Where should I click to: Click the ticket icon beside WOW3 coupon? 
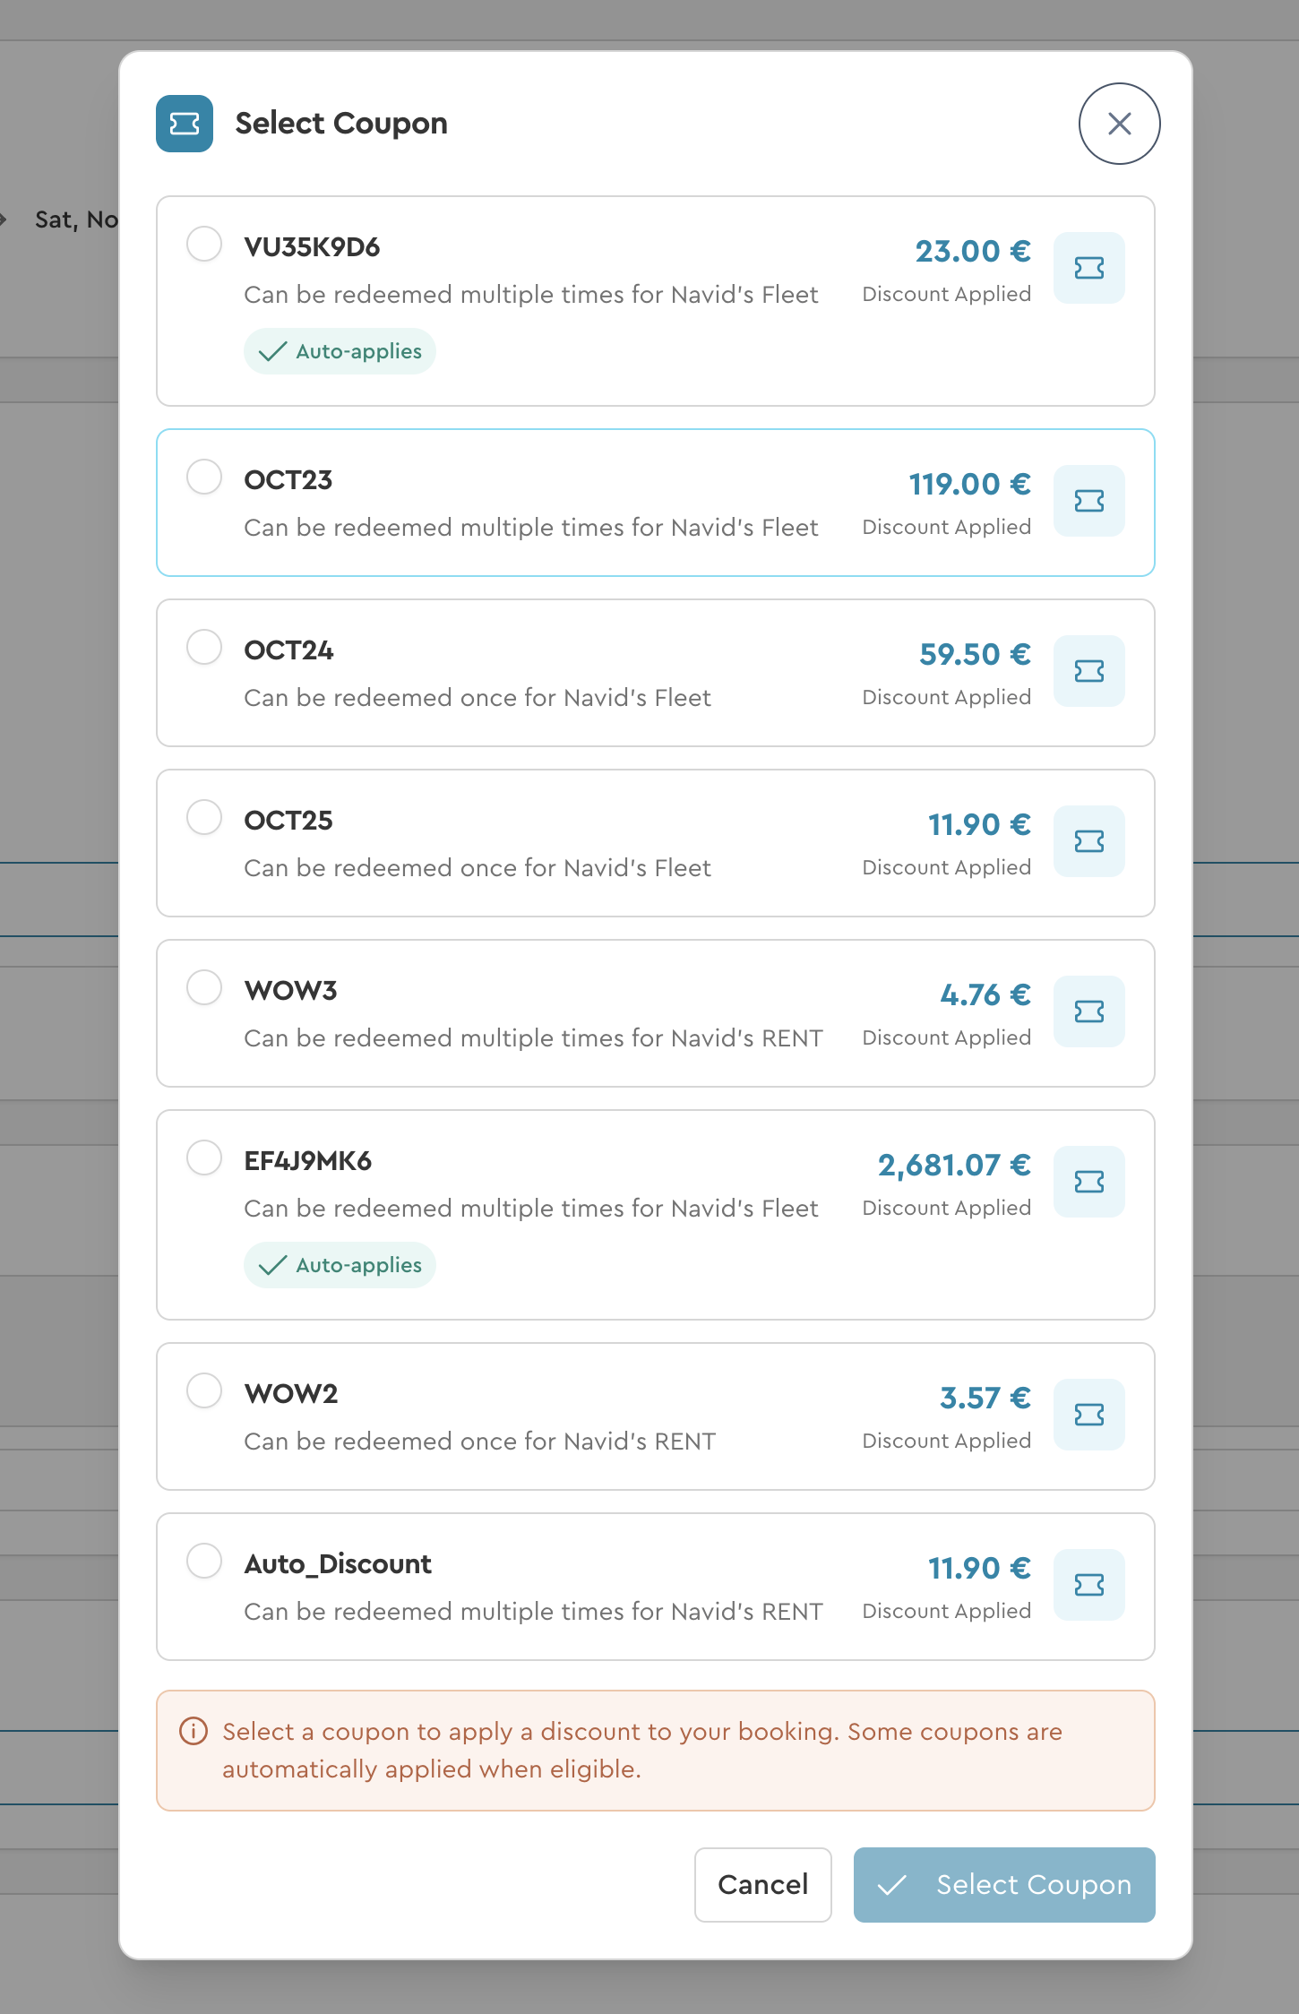coord(1088,1011)
